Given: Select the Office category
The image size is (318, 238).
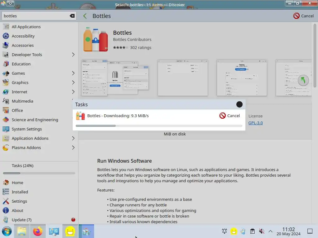Looking at the screenshot, I should [x=39, y=111].
